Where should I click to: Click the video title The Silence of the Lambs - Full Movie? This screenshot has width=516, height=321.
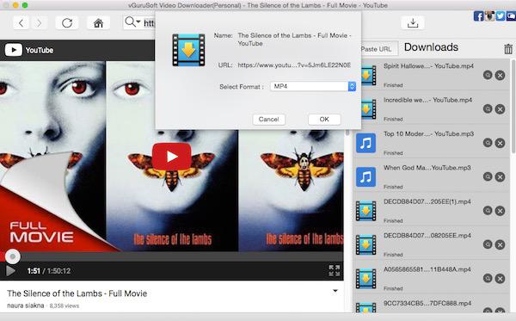coord(77,293)
